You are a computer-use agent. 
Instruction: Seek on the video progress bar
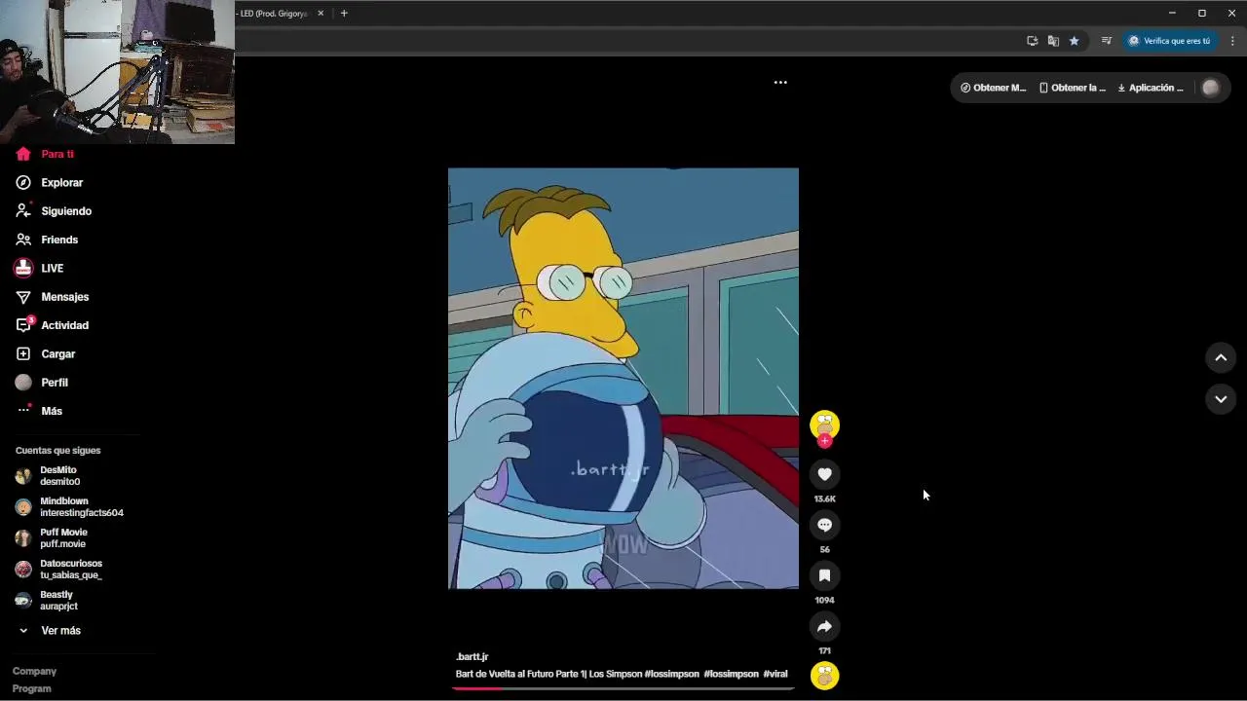point(623,688)
